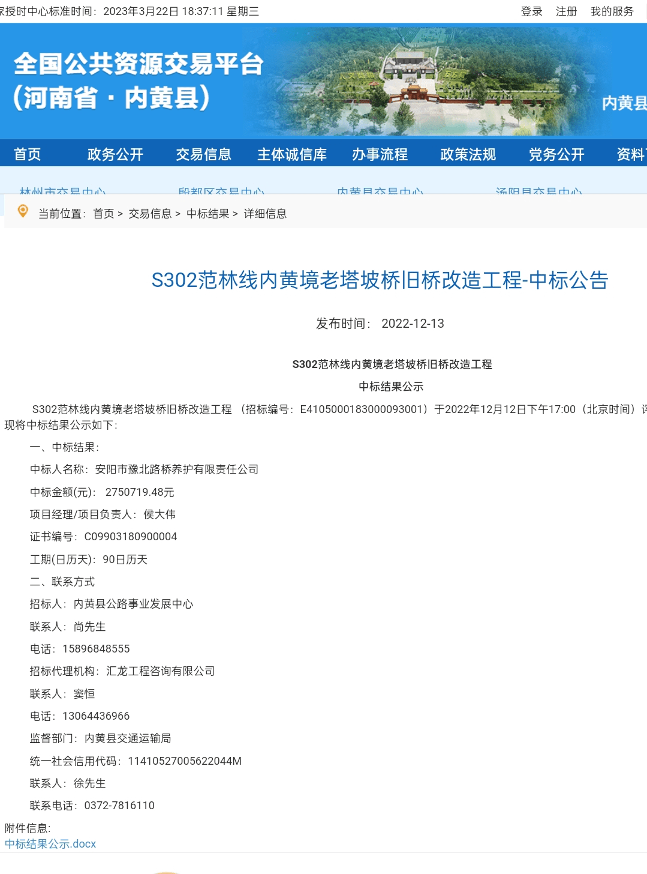
Task: Select the 汤阴县交易中心 tab
Action: (x=538, y=191)
